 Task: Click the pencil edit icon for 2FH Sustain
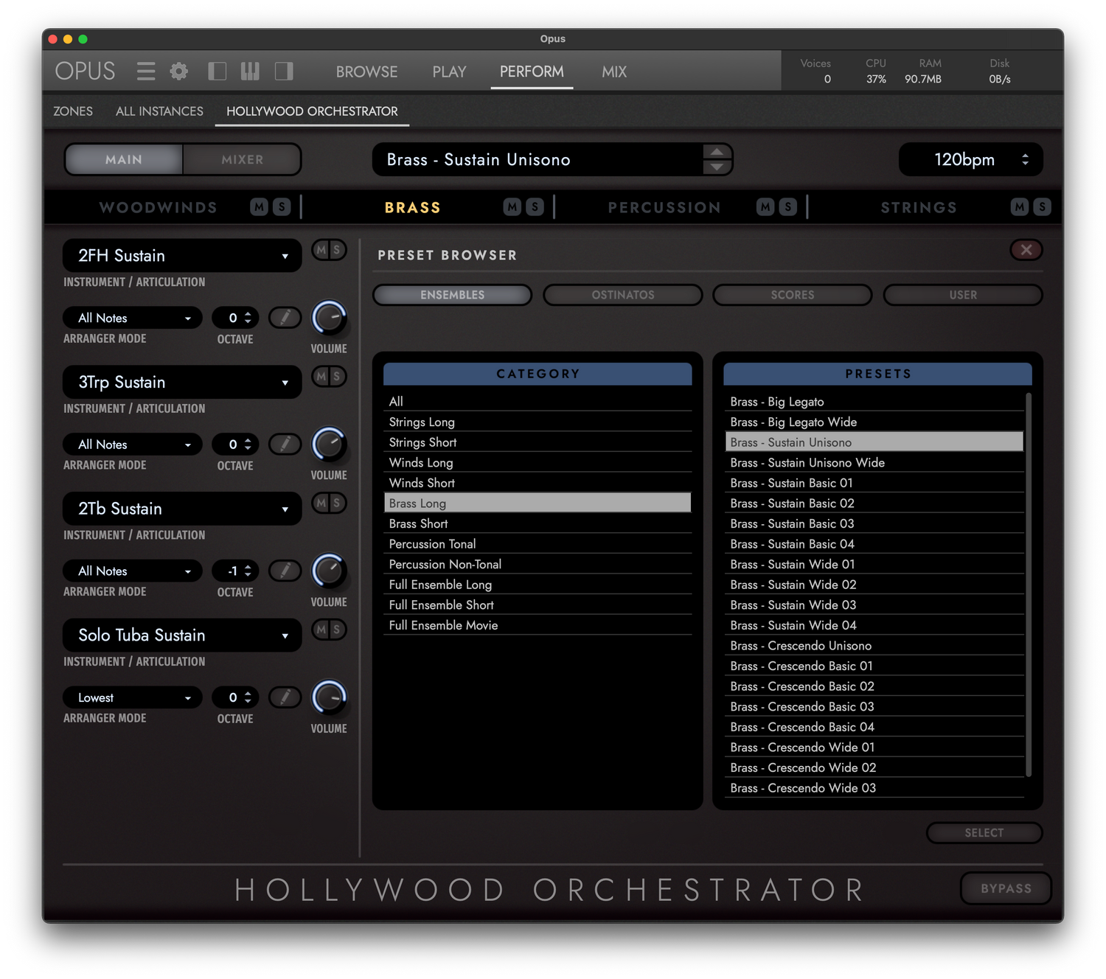[285, 318]
